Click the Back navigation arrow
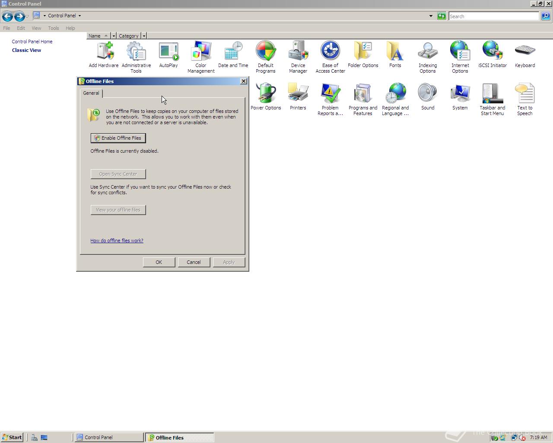The width and height of the screenshot is (553, 443). (7, 16)
